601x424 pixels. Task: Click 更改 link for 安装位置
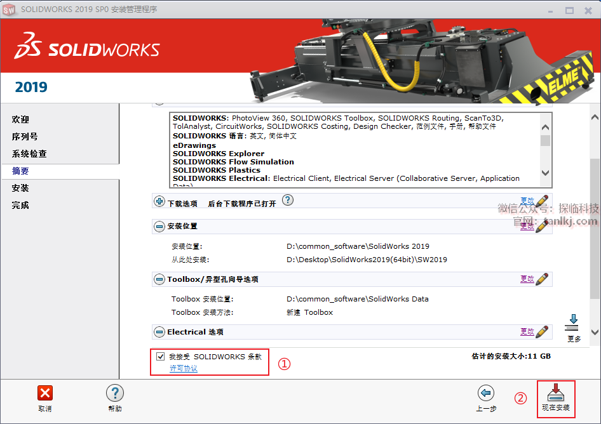[527, 226]
